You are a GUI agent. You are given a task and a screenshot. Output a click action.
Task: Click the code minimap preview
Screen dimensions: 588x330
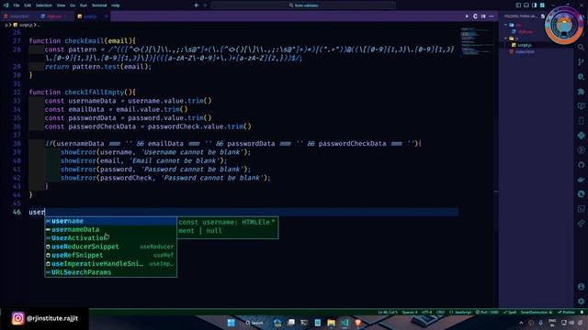[x=476, y=41]
